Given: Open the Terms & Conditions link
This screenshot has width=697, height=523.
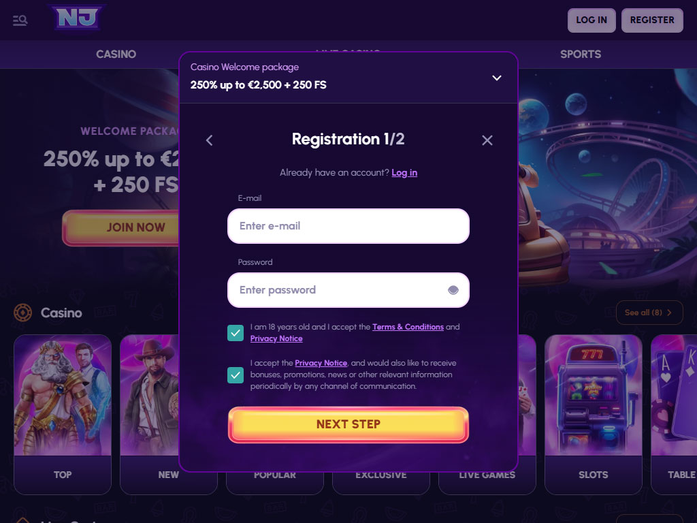Looking at the screenshot, I should pos(408,327).
